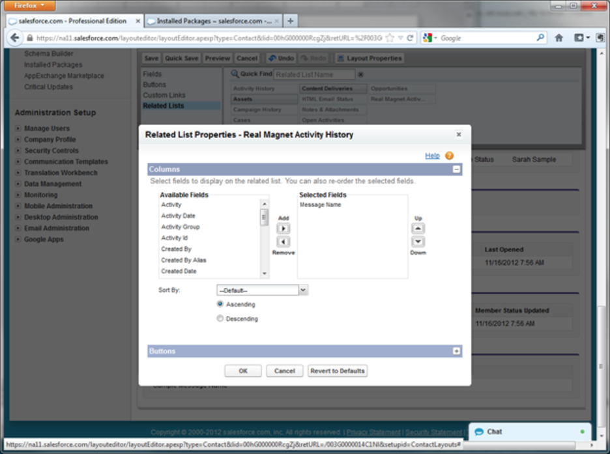Open Schema Builder in sidebar
This screenshot has width=610, height=454.
(49, 53)
